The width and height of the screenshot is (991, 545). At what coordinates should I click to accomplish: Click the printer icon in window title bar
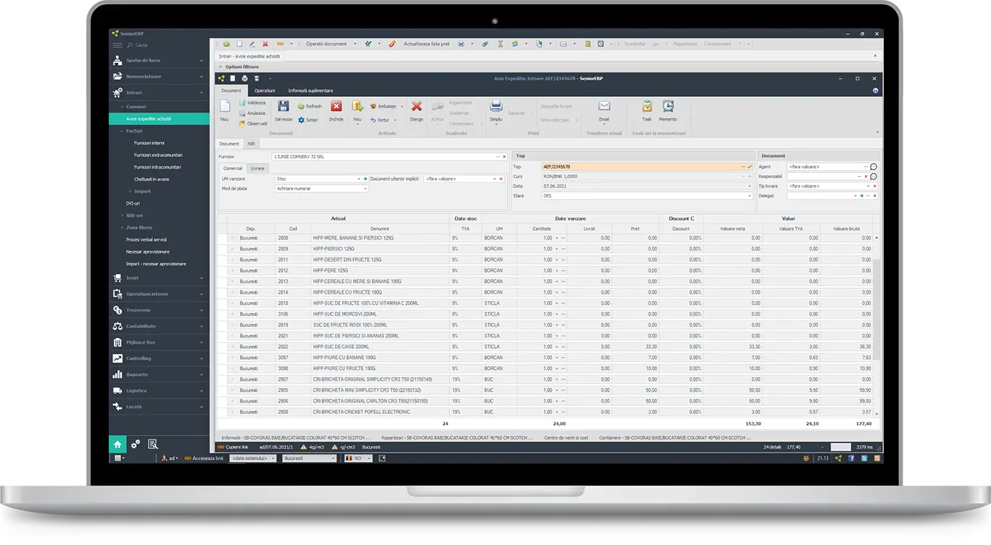245,78
